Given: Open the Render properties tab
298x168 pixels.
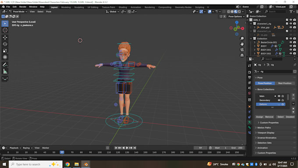Looking at the screenshot, I should 249,72.
